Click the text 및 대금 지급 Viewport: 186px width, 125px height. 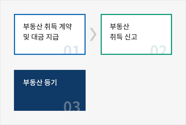pyautogui.click(x=41, y=37)
